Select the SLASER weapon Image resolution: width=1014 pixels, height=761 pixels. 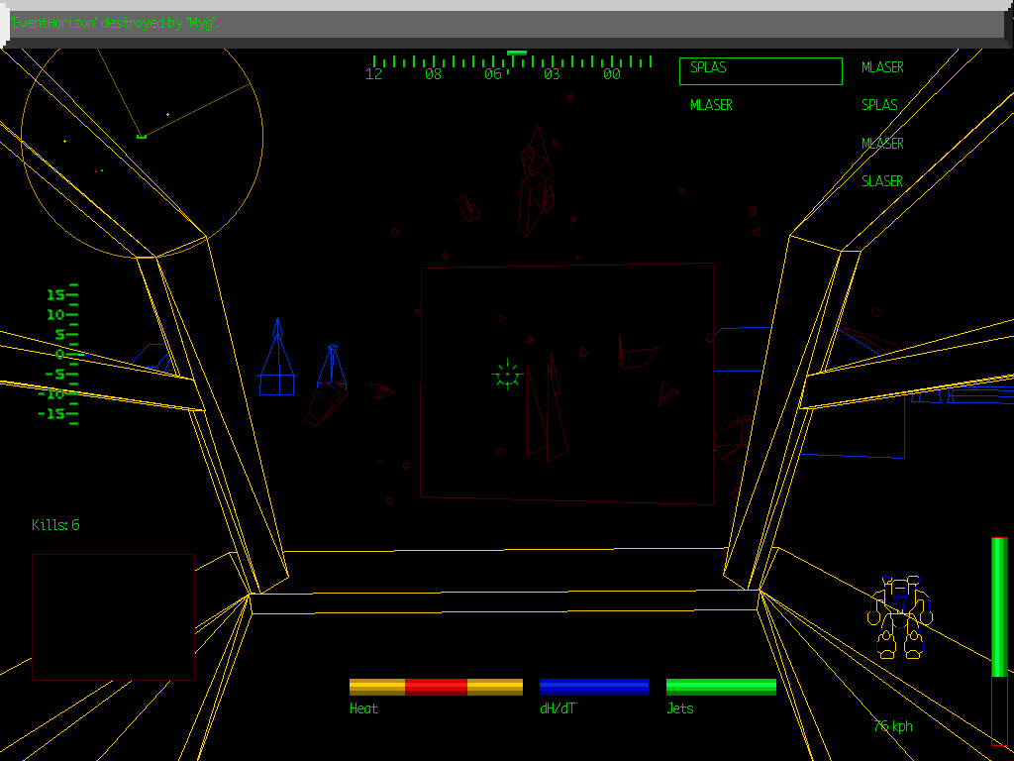pos(881,181)
